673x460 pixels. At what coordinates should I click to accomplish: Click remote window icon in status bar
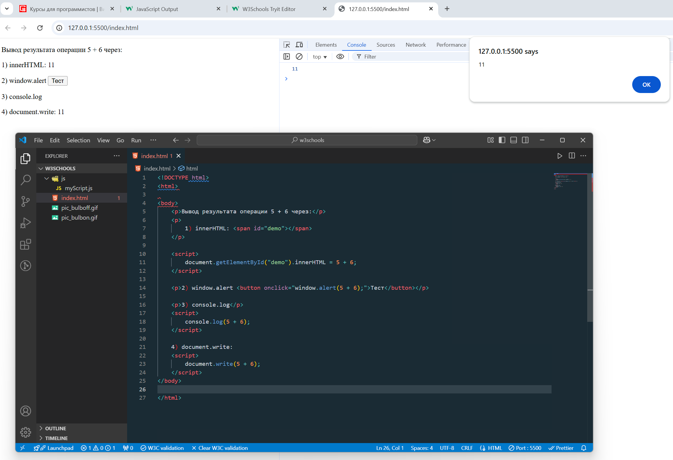pos(22,448)
